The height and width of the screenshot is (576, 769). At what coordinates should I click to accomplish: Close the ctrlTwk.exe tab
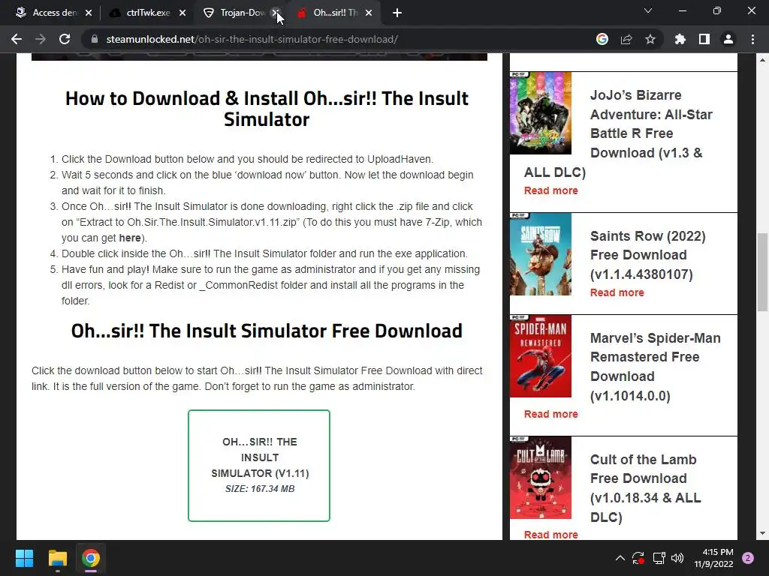(x=182, y=13)
